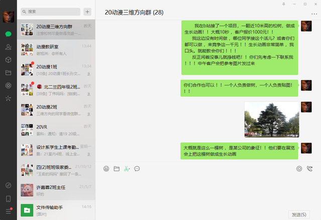Click avatar next to tree image message
Screen dimensions: 321x220
306,107
